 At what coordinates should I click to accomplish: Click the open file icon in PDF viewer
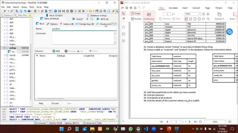click(x=123, y=8)
